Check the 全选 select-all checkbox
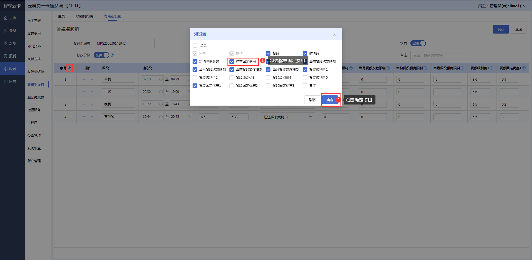532x260 pixels. coord(195,45)
